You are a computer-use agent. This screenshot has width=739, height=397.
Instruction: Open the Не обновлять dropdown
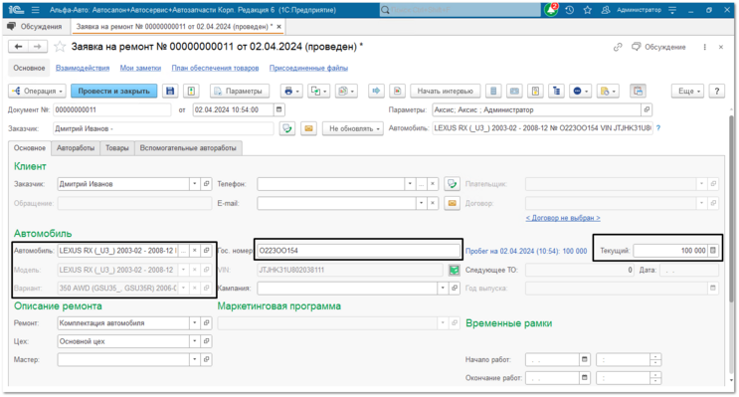pos(354,128)
